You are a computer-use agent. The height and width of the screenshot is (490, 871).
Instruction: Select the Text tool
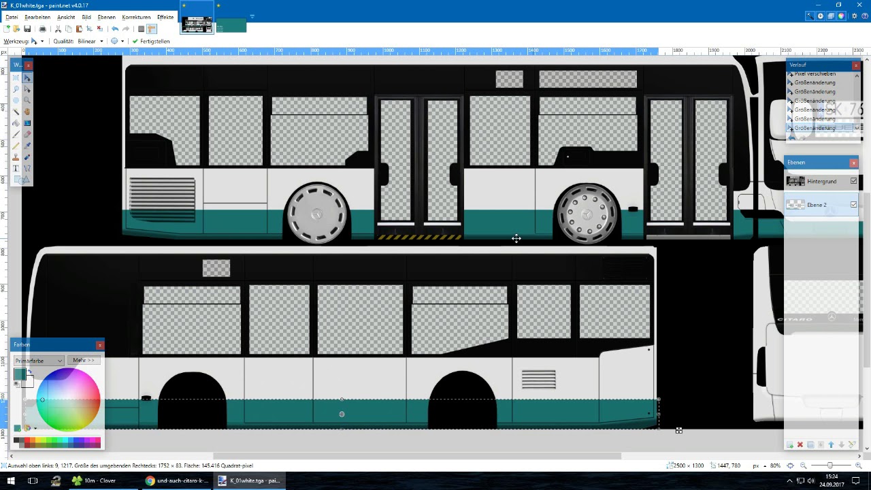[x=16, y=168]
